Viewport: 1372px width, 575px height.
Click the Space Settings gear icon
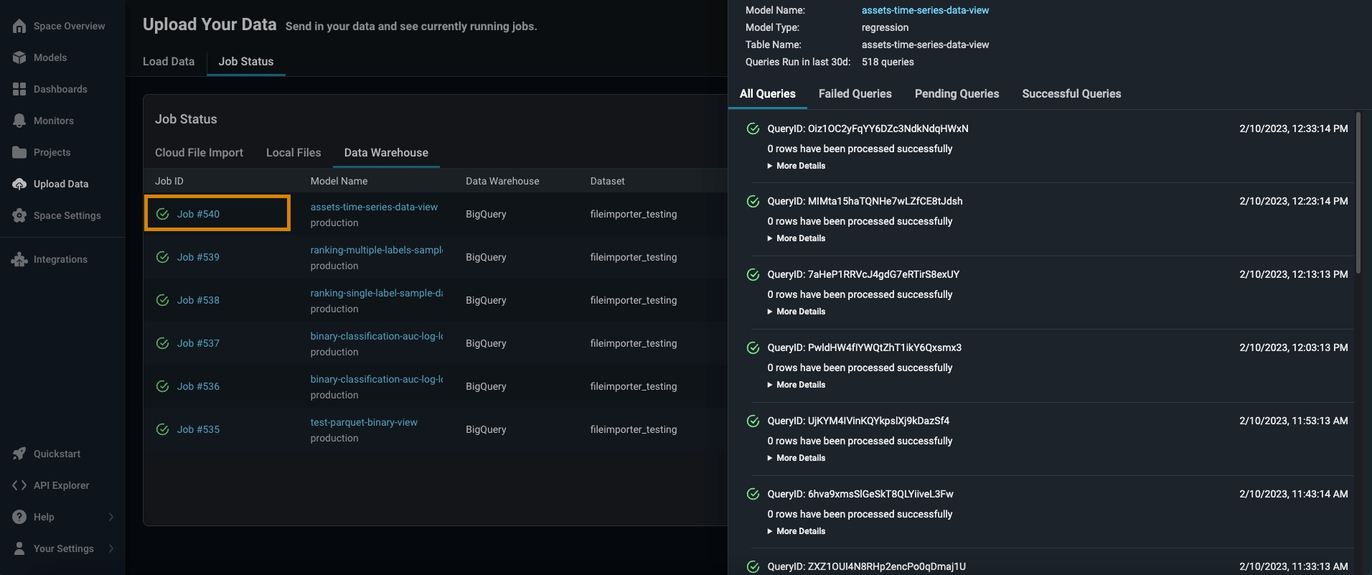pyautogui.click(x=19, y=215)
